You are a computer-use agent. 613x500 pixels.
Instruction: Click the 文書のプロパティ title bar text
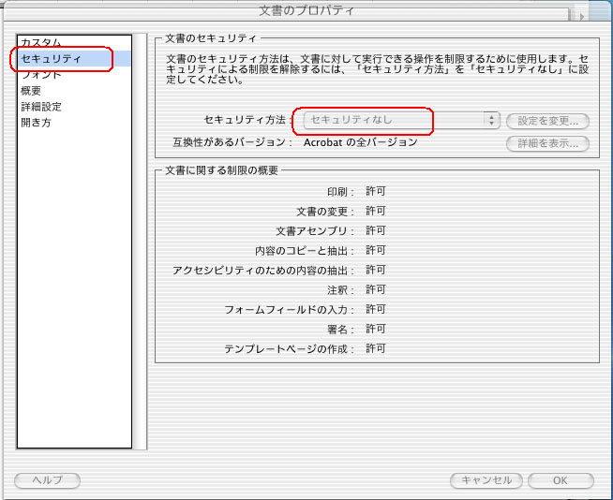tap(306, 10)
